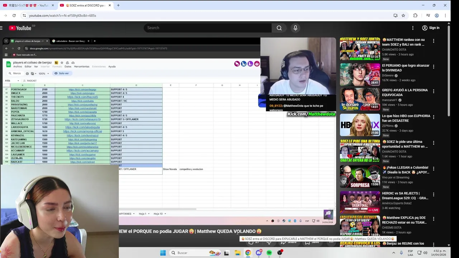
Task: Open options menu for El PERUANO video
Action: coord(434,67)
